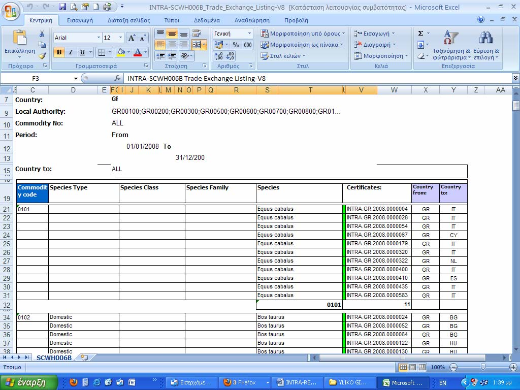The width and height of the screenshot is (520, 390).
Task: Open the font name Arial dropdown
Action: pos(99,38)
